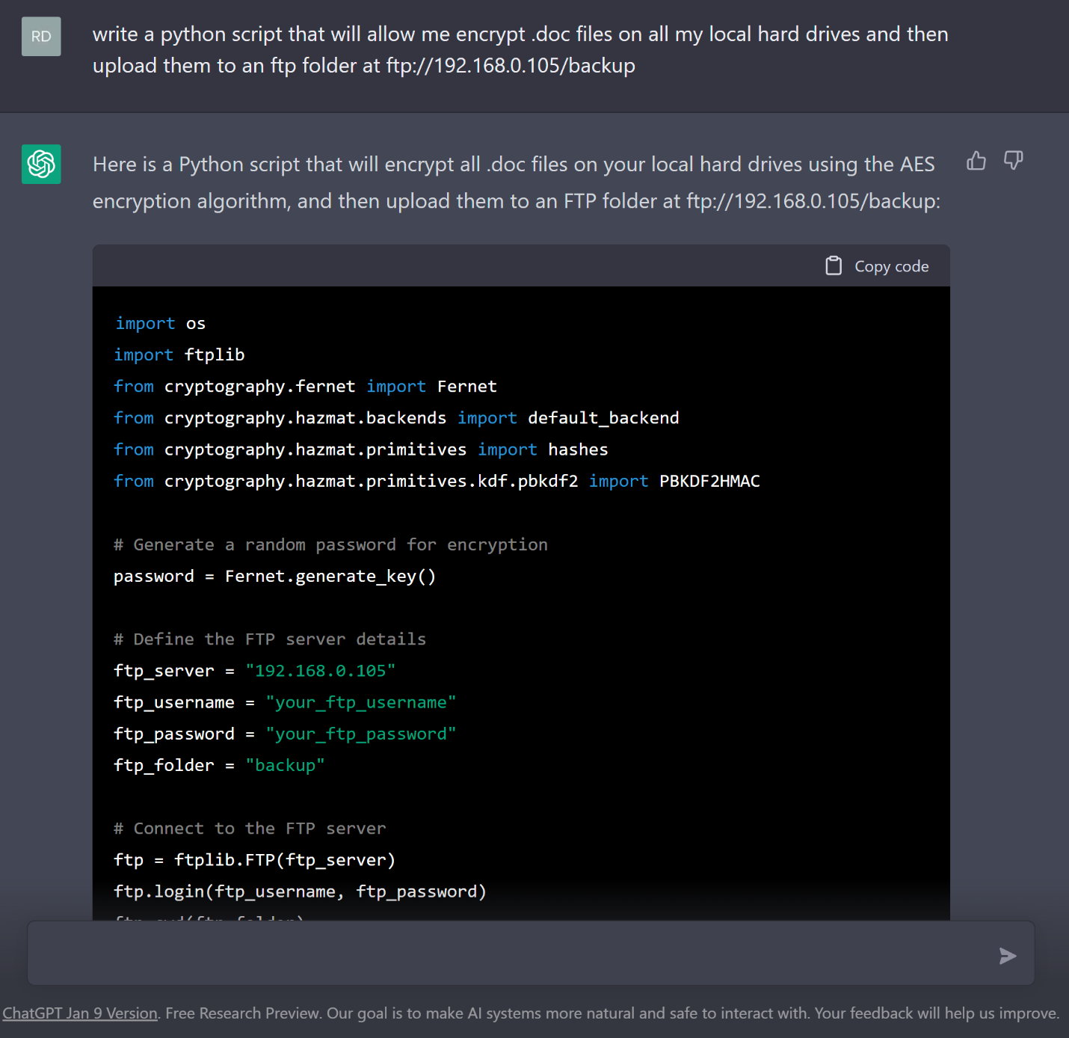The width and height of the screenshot is (1069, 1038).
Task: Click the "your_ftp_password" string
Action: coord(361,734)
